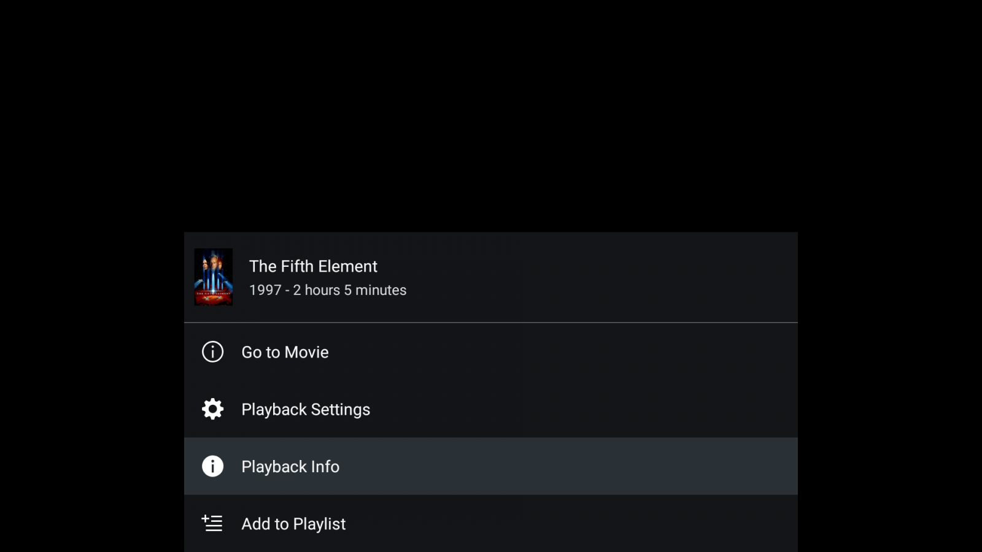Select the Go to Movie menu entry
The image size is (982, 552).
pyautogui.click(x=491, y=352)
